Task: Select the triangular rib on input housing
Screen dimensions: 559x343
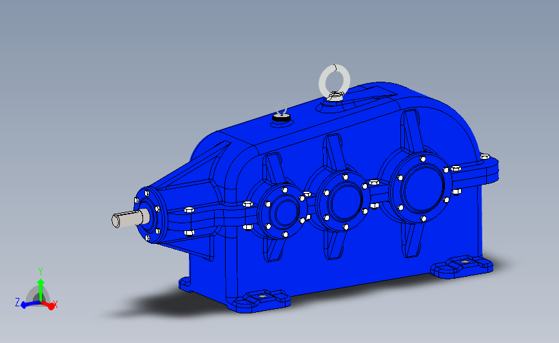Action: pos(194,165)
